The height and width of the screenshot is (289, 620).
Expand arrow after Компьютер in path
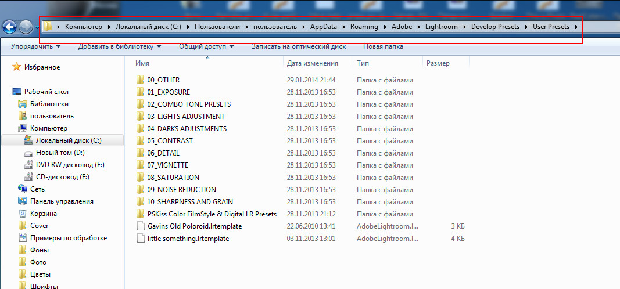pos(109,27)
